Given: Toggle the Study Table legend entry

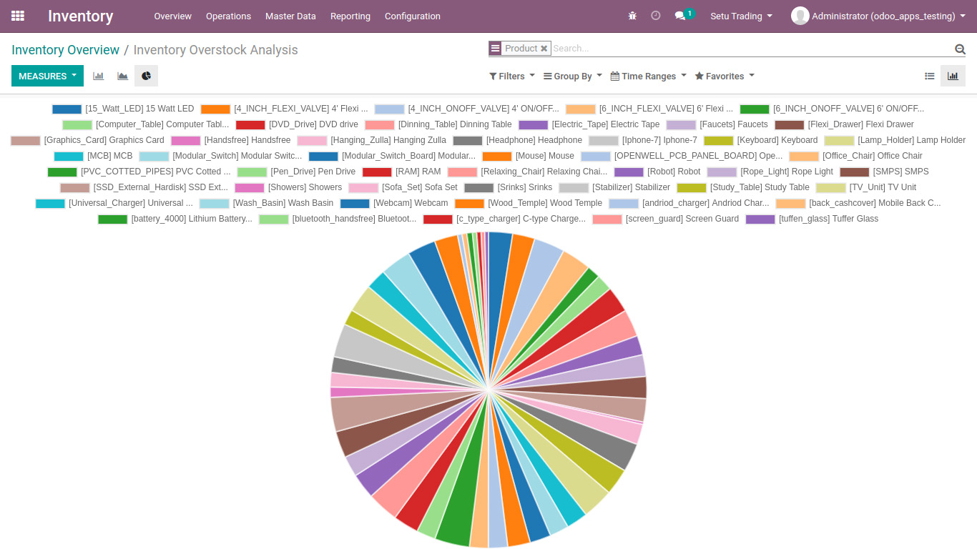Looking at the screenshot, I should pyautogui.click(x=743, y=187).
